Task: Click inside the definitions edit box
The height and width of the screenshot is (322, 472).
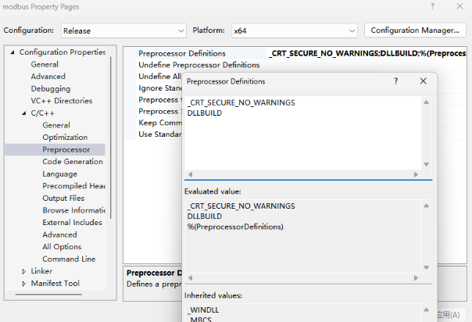Action: coord(303,133)
